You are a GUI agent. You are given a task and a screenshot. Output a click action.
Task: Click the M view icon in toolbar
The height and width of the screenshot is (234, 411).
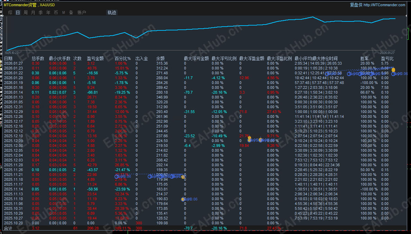(x=64, y=12)
